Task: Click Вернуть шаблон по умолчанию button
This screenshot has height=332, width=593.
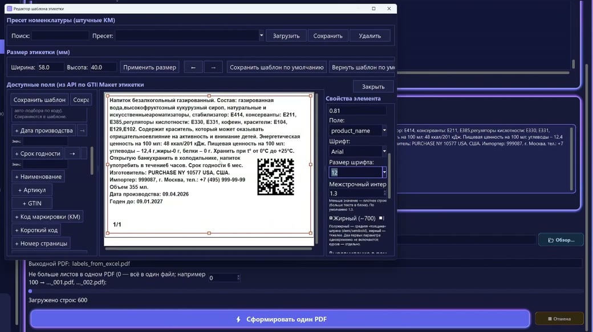Action: click(362, 67)
